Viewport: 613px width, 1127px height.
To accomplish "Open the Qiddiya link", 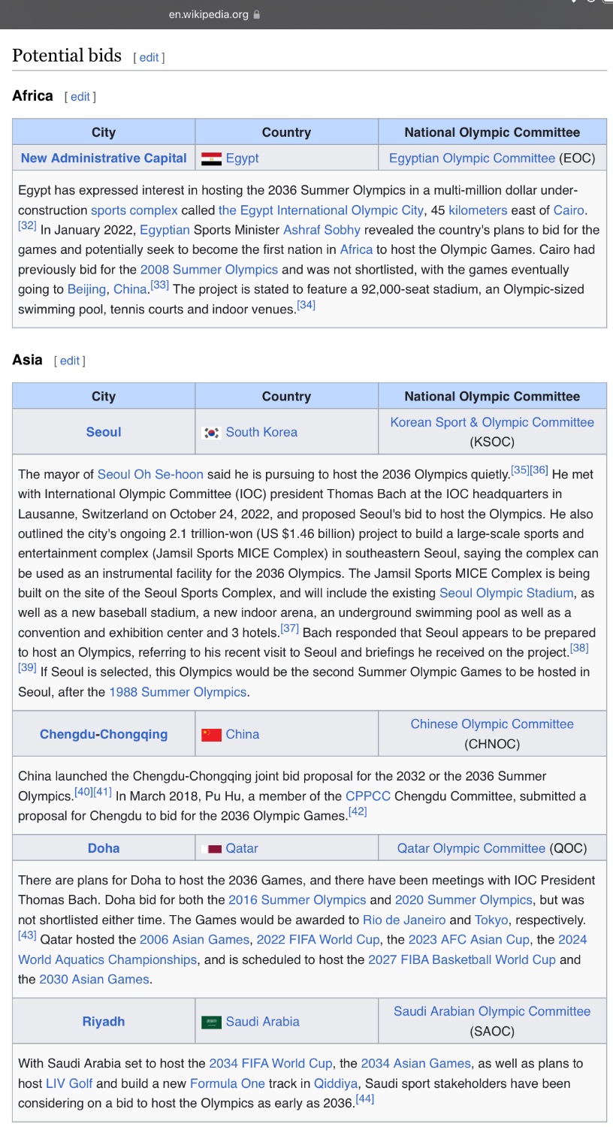I will tap(335, 1083).
